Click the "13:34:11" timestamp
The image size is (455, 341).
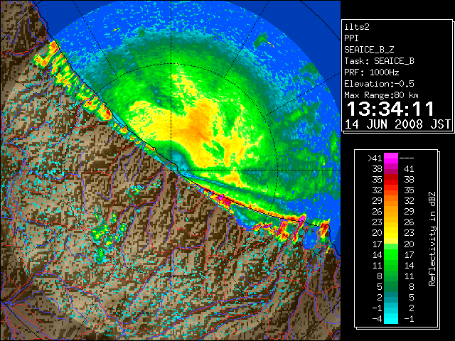[390, 109]
